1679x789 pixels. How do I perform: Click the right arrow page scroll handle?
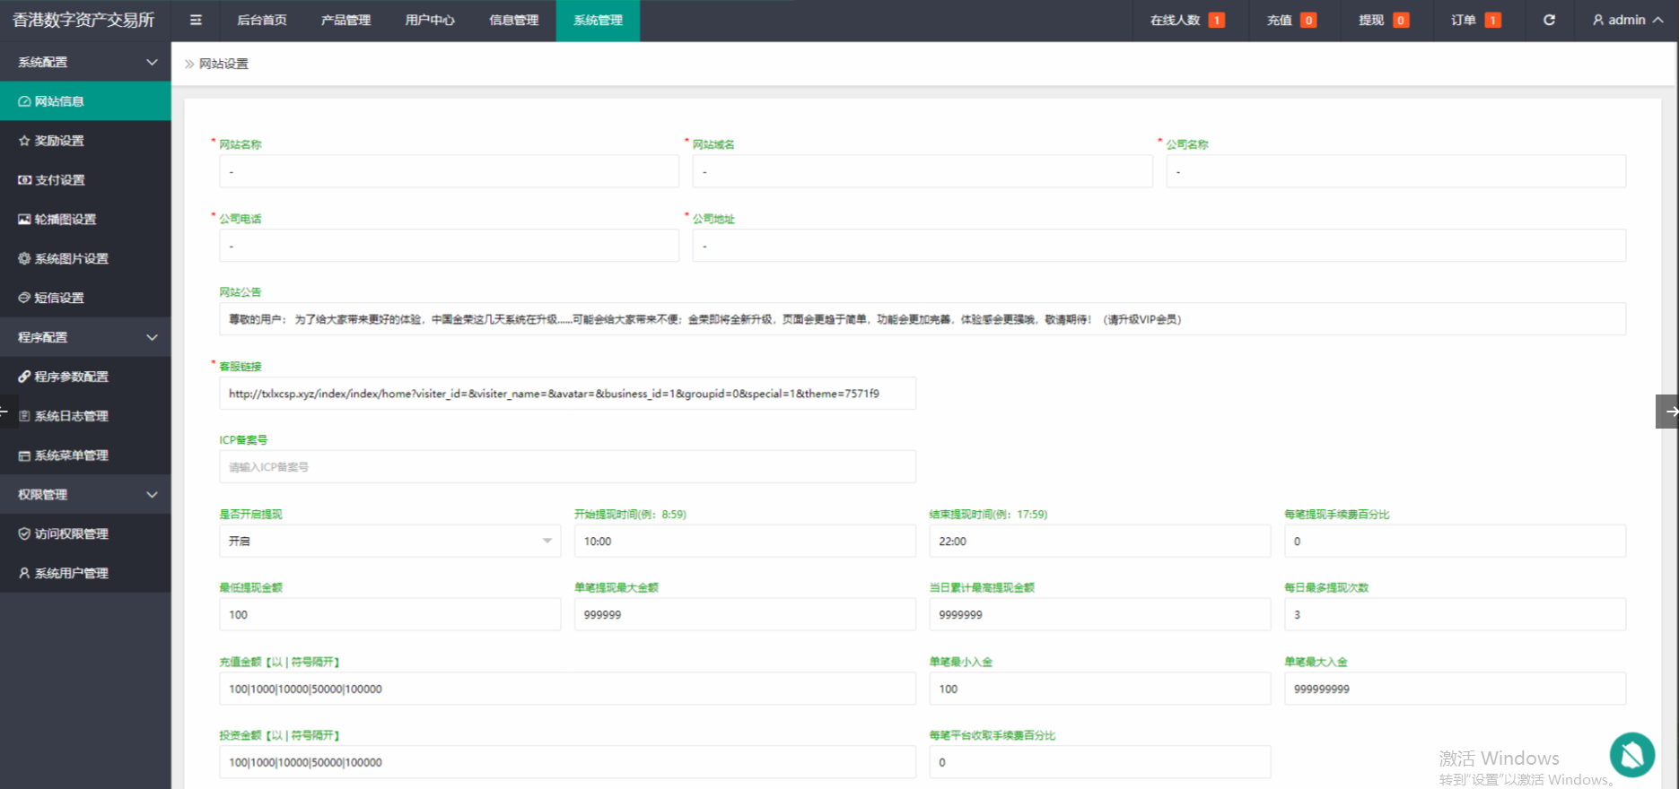point(1668,412)
